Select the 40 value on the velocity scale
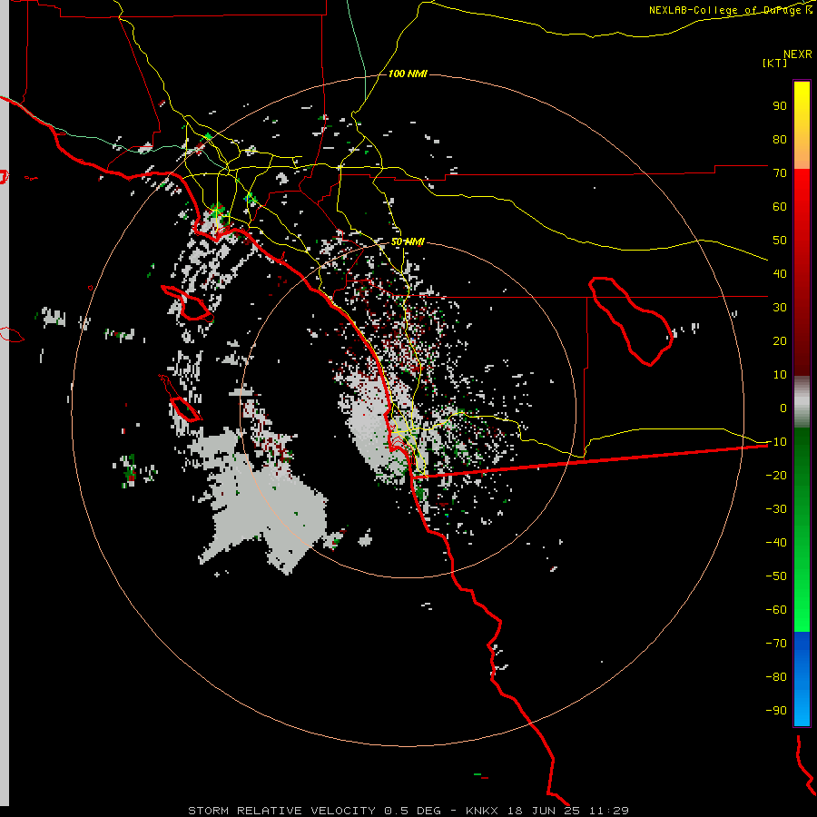This screenshot has width=817, height=817. pyautogui.click(x=780, y=274)
